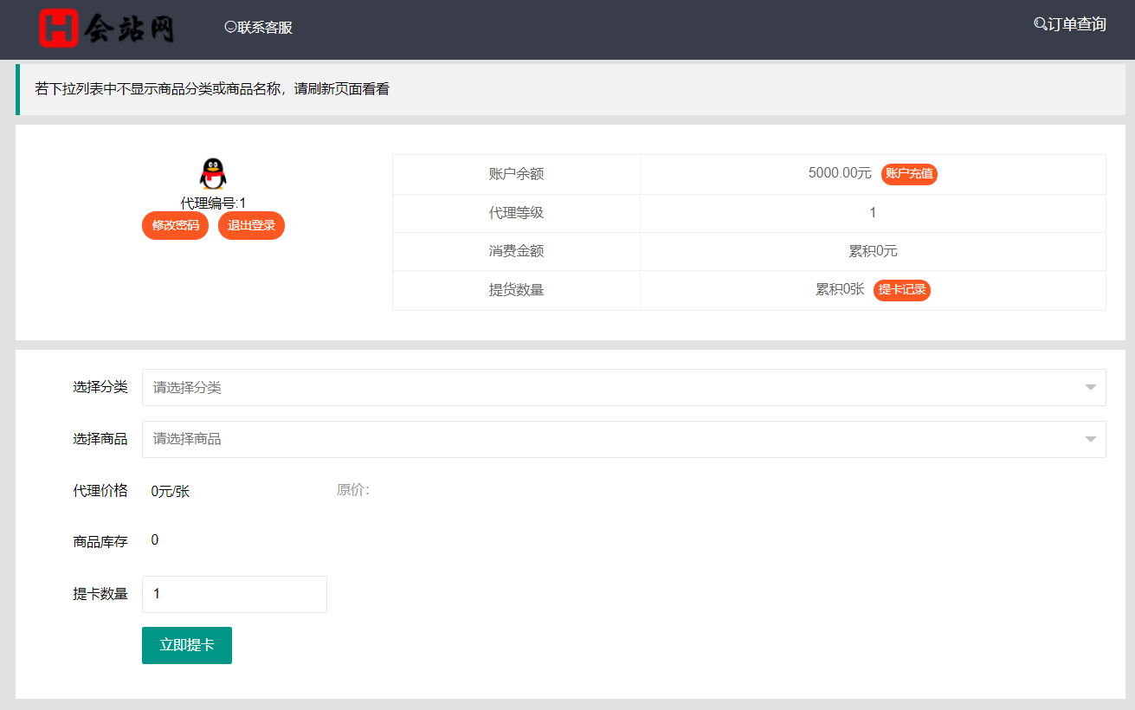Click the 原价: label
This screenshot has height=710, width=1135.
pos(353,490)
